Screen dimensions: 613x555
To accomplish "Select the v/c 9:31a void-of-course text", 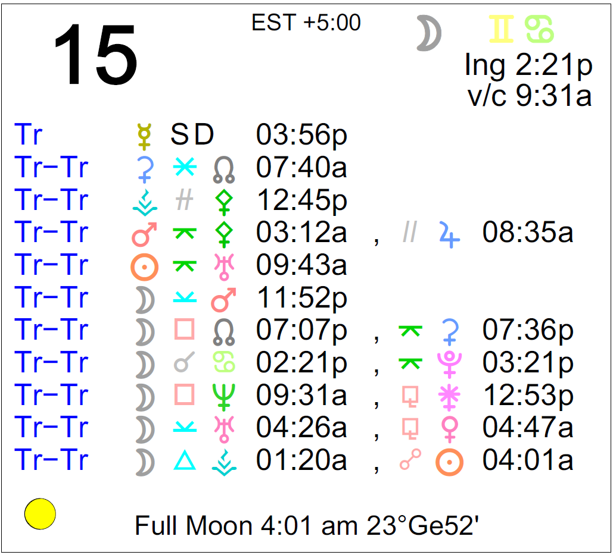I will (530, 95).
